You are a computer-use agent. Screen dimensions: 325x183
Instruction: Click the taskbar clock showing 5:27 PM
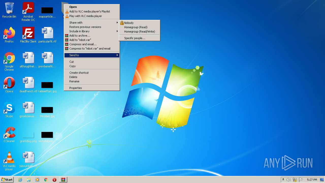[312, 180]
